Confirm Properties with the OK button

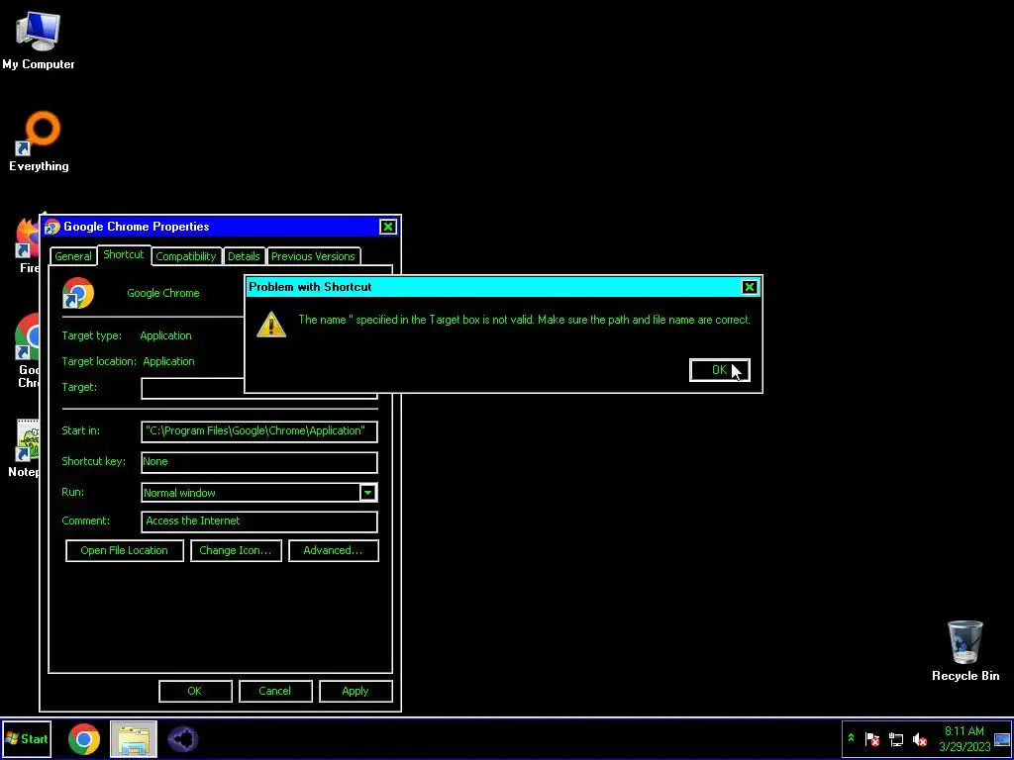point(195,691)
